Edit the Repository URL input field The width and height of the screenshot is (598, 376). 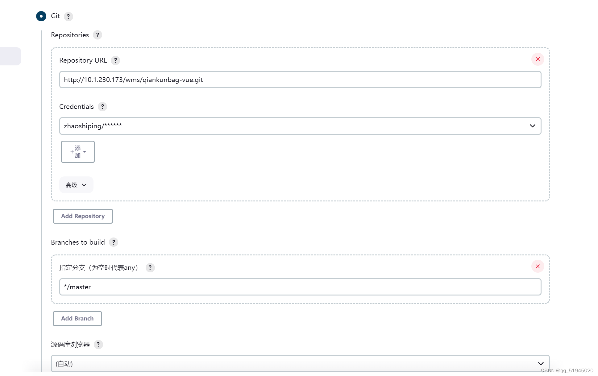[x=300, y=79]
